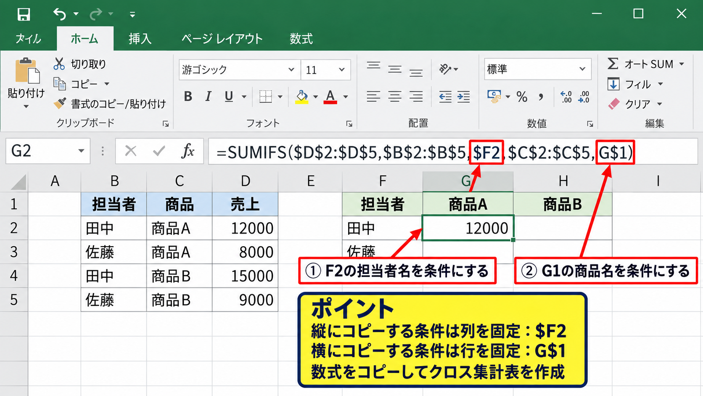Image resolution: width=703 pixels, height=396 pixels.
Task: Switch to the 数式 tab
Action: tap(301, 39)
